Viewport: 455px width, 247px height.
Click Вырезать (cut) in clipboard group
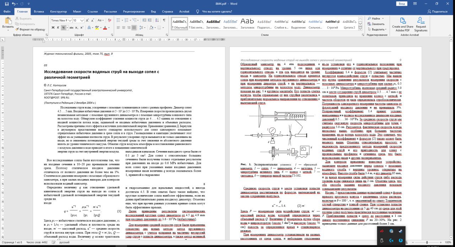[23, 18]
